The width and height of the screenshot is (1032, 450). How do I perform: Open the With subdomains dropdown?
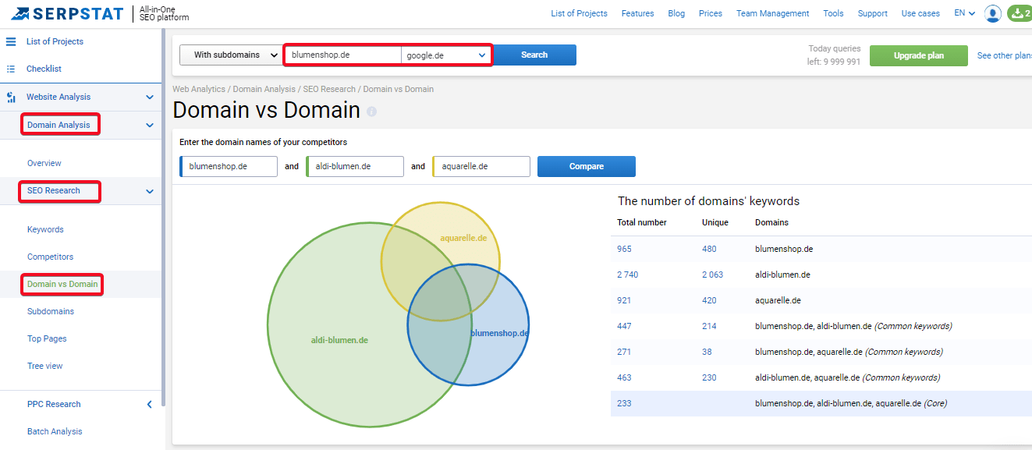tap(230, 55)
